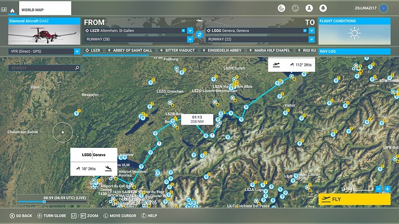Screen dimensions: 399x224
Task: Click the search magnifier icon
Action: [x=77, y=68]
